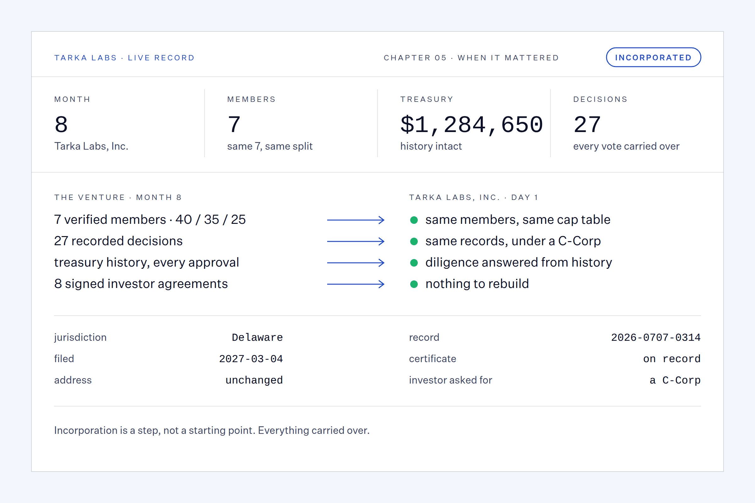Select the Treasury value $1,284,650
This screenshot has width=755, height=503.
tap(472, 124)
